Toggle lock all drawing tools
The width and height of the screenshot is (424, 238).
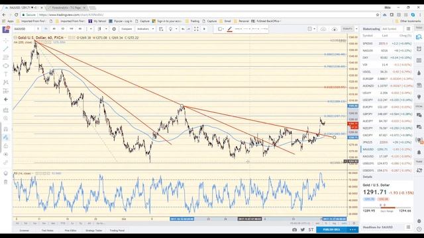[x=6, y=146]
